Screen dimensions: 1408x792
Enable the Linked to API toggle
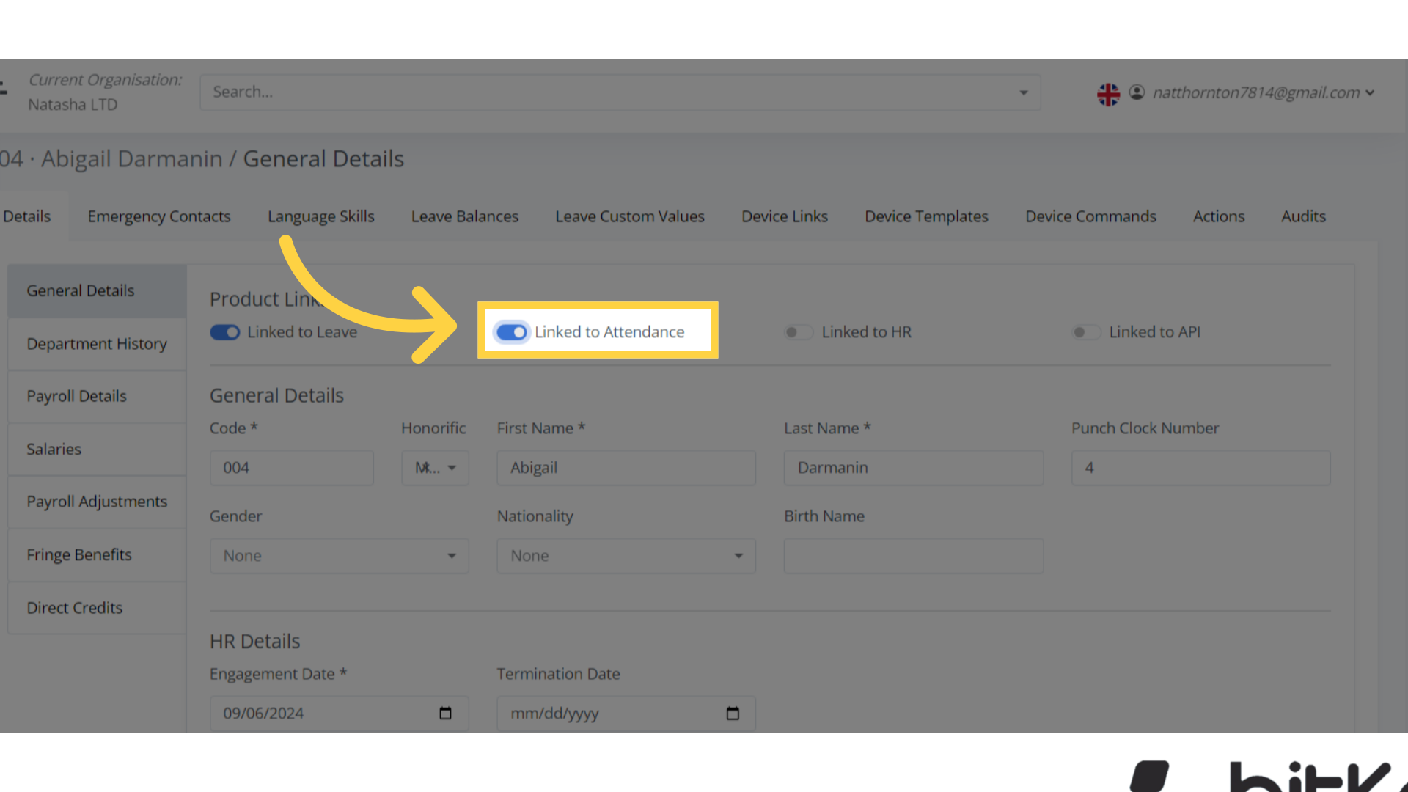1086,331
